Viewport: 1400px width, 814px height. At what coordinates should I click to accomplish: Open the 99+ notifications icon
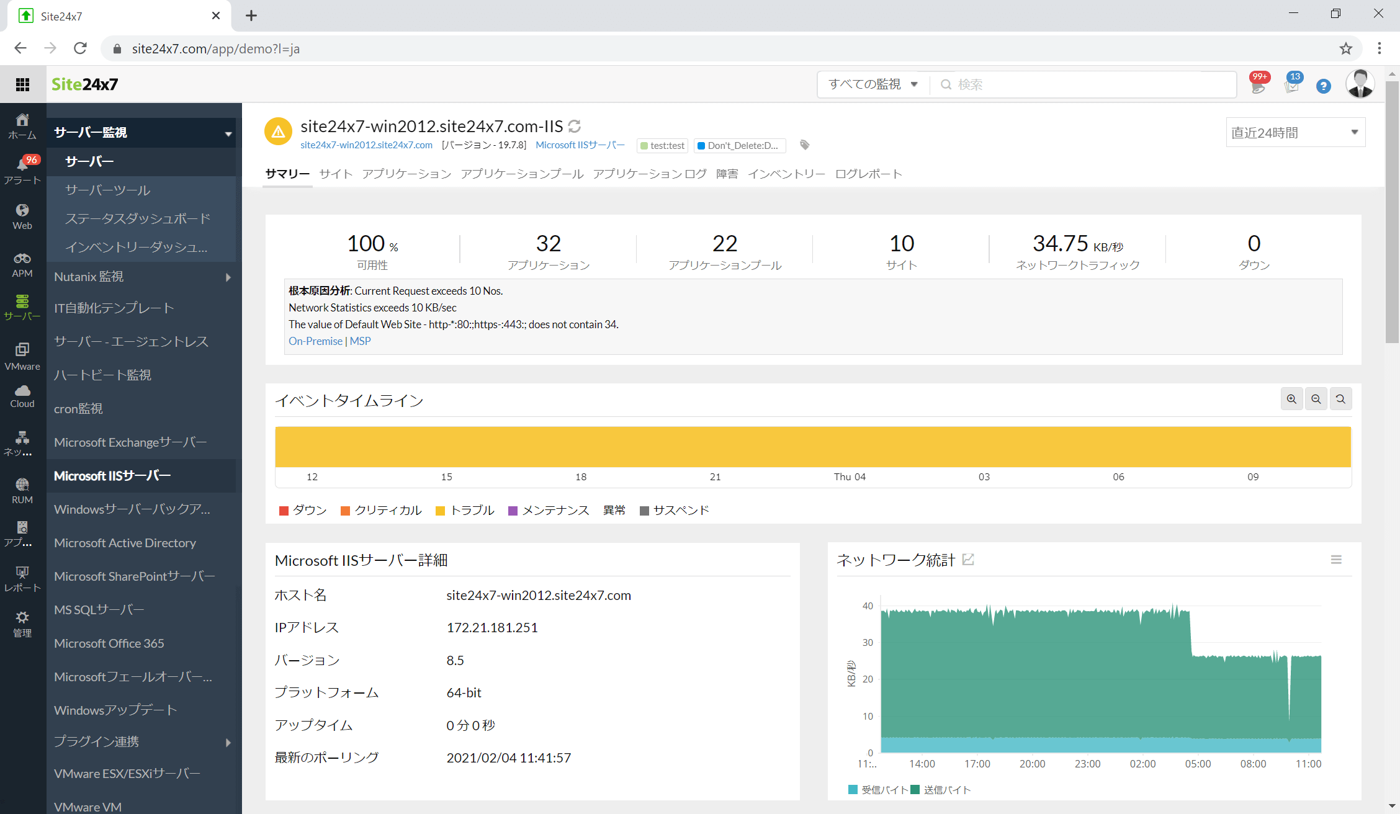(1259, 84)
